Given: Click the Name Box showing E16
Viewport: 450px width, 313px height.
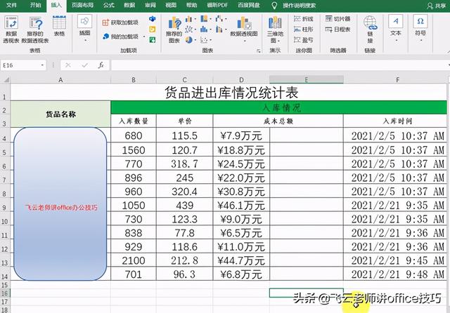Looking at the screenshot, I should click(x=20, y=65).
